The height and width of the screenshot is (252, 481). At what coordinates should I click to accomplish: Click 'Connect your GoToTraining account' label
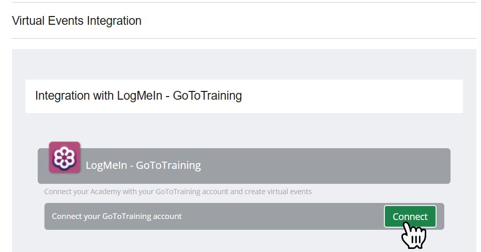(117, 216)
